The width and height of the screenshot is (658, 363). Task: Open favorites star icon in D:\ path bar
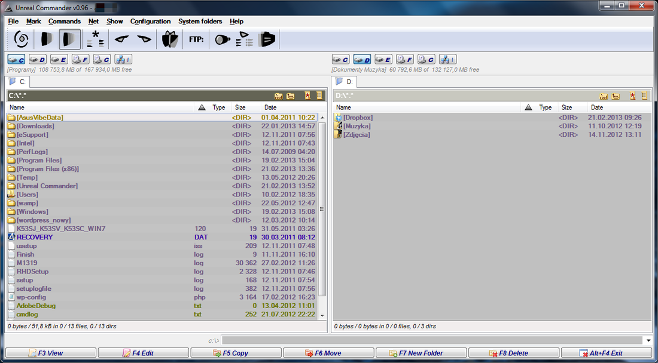[633, 96]
